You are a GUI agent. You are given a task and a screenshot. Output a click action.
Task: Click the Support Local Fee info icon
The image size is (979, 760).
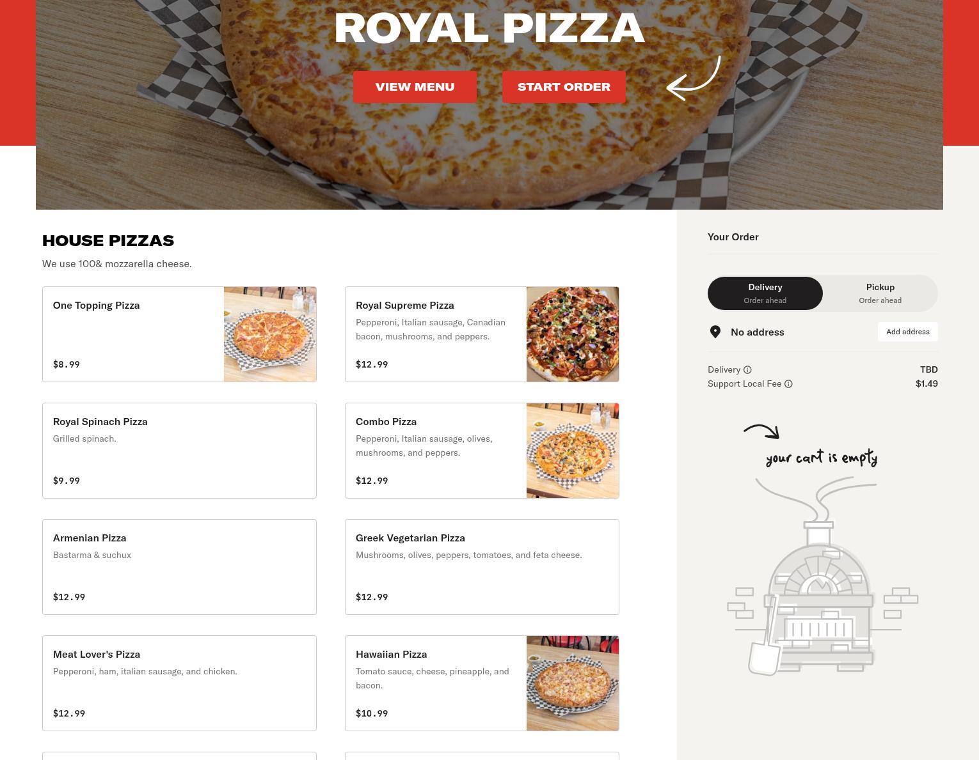pos(788,384)
